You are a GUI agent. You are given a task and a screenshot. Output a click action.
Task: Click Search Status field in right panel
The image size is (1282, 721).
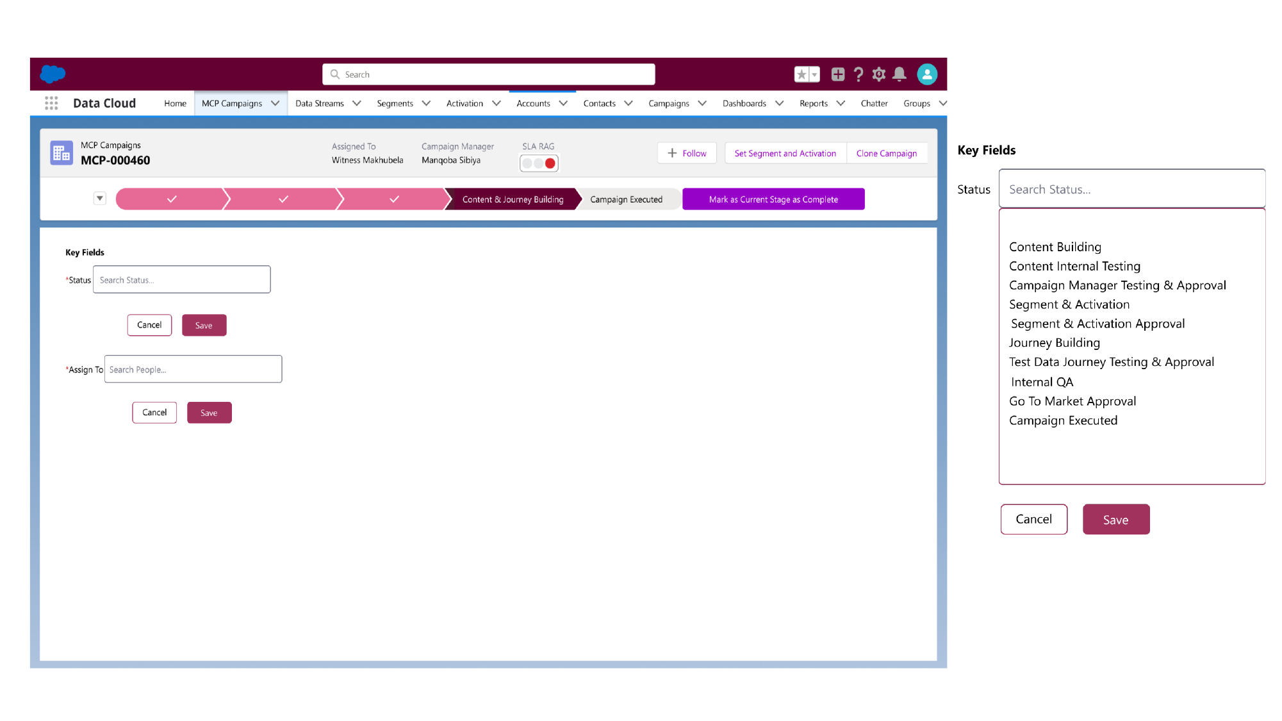pyautogui.click(x=1132, y=189)
